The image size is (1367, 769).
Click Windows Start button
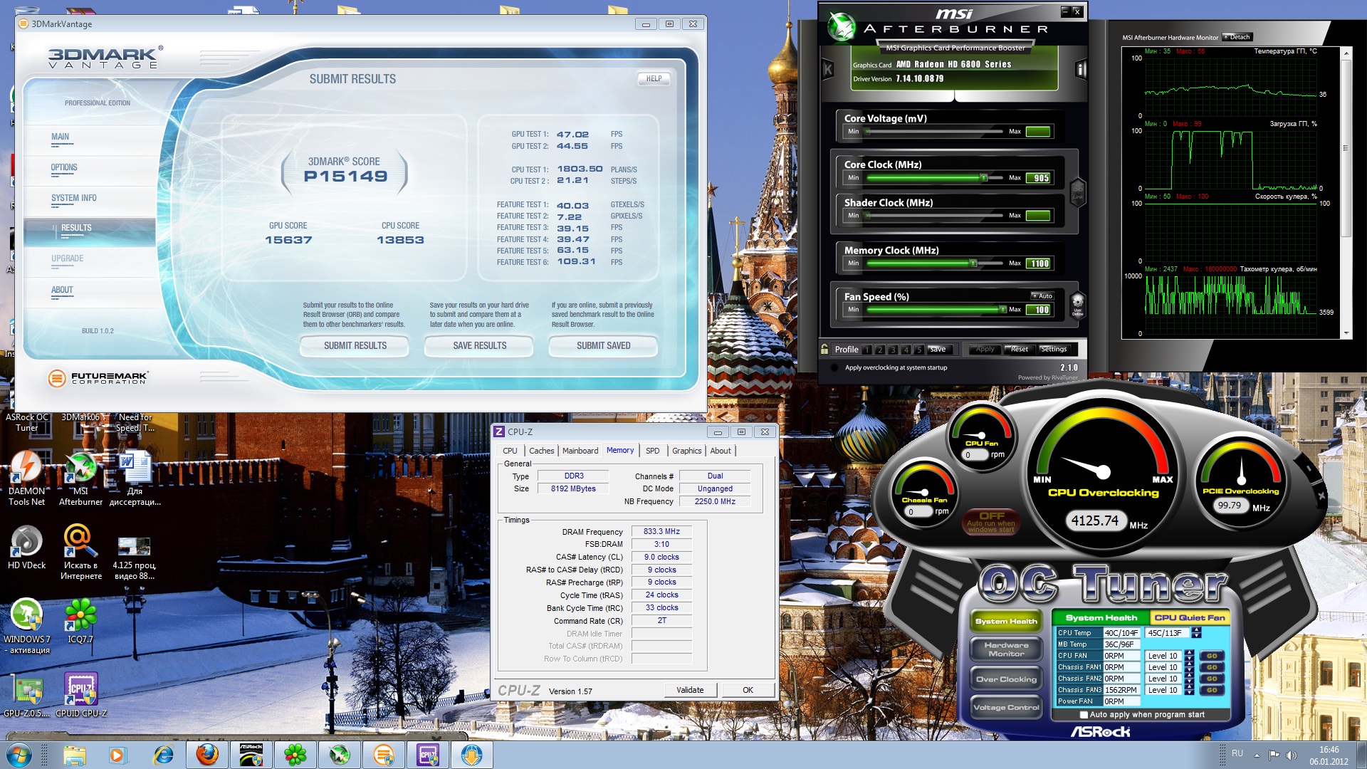(19, 755)
